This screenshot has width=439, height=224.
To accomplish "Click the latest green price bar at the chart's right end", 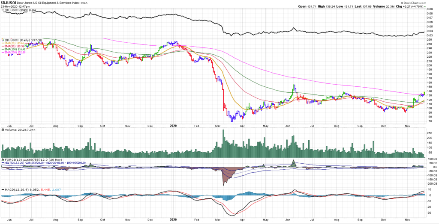I will pyautogui.click(x=425, y=93).
